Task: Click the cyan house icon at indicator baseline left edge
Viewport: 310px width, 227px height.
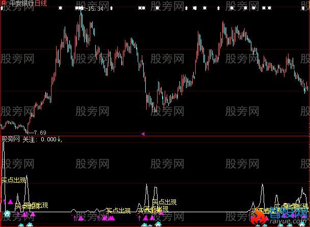Action: click(7, 214)
